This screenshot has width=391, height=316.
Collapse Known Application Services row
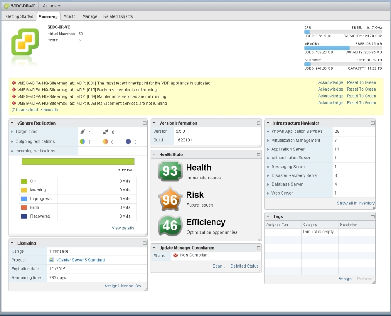tap(268, 132)
